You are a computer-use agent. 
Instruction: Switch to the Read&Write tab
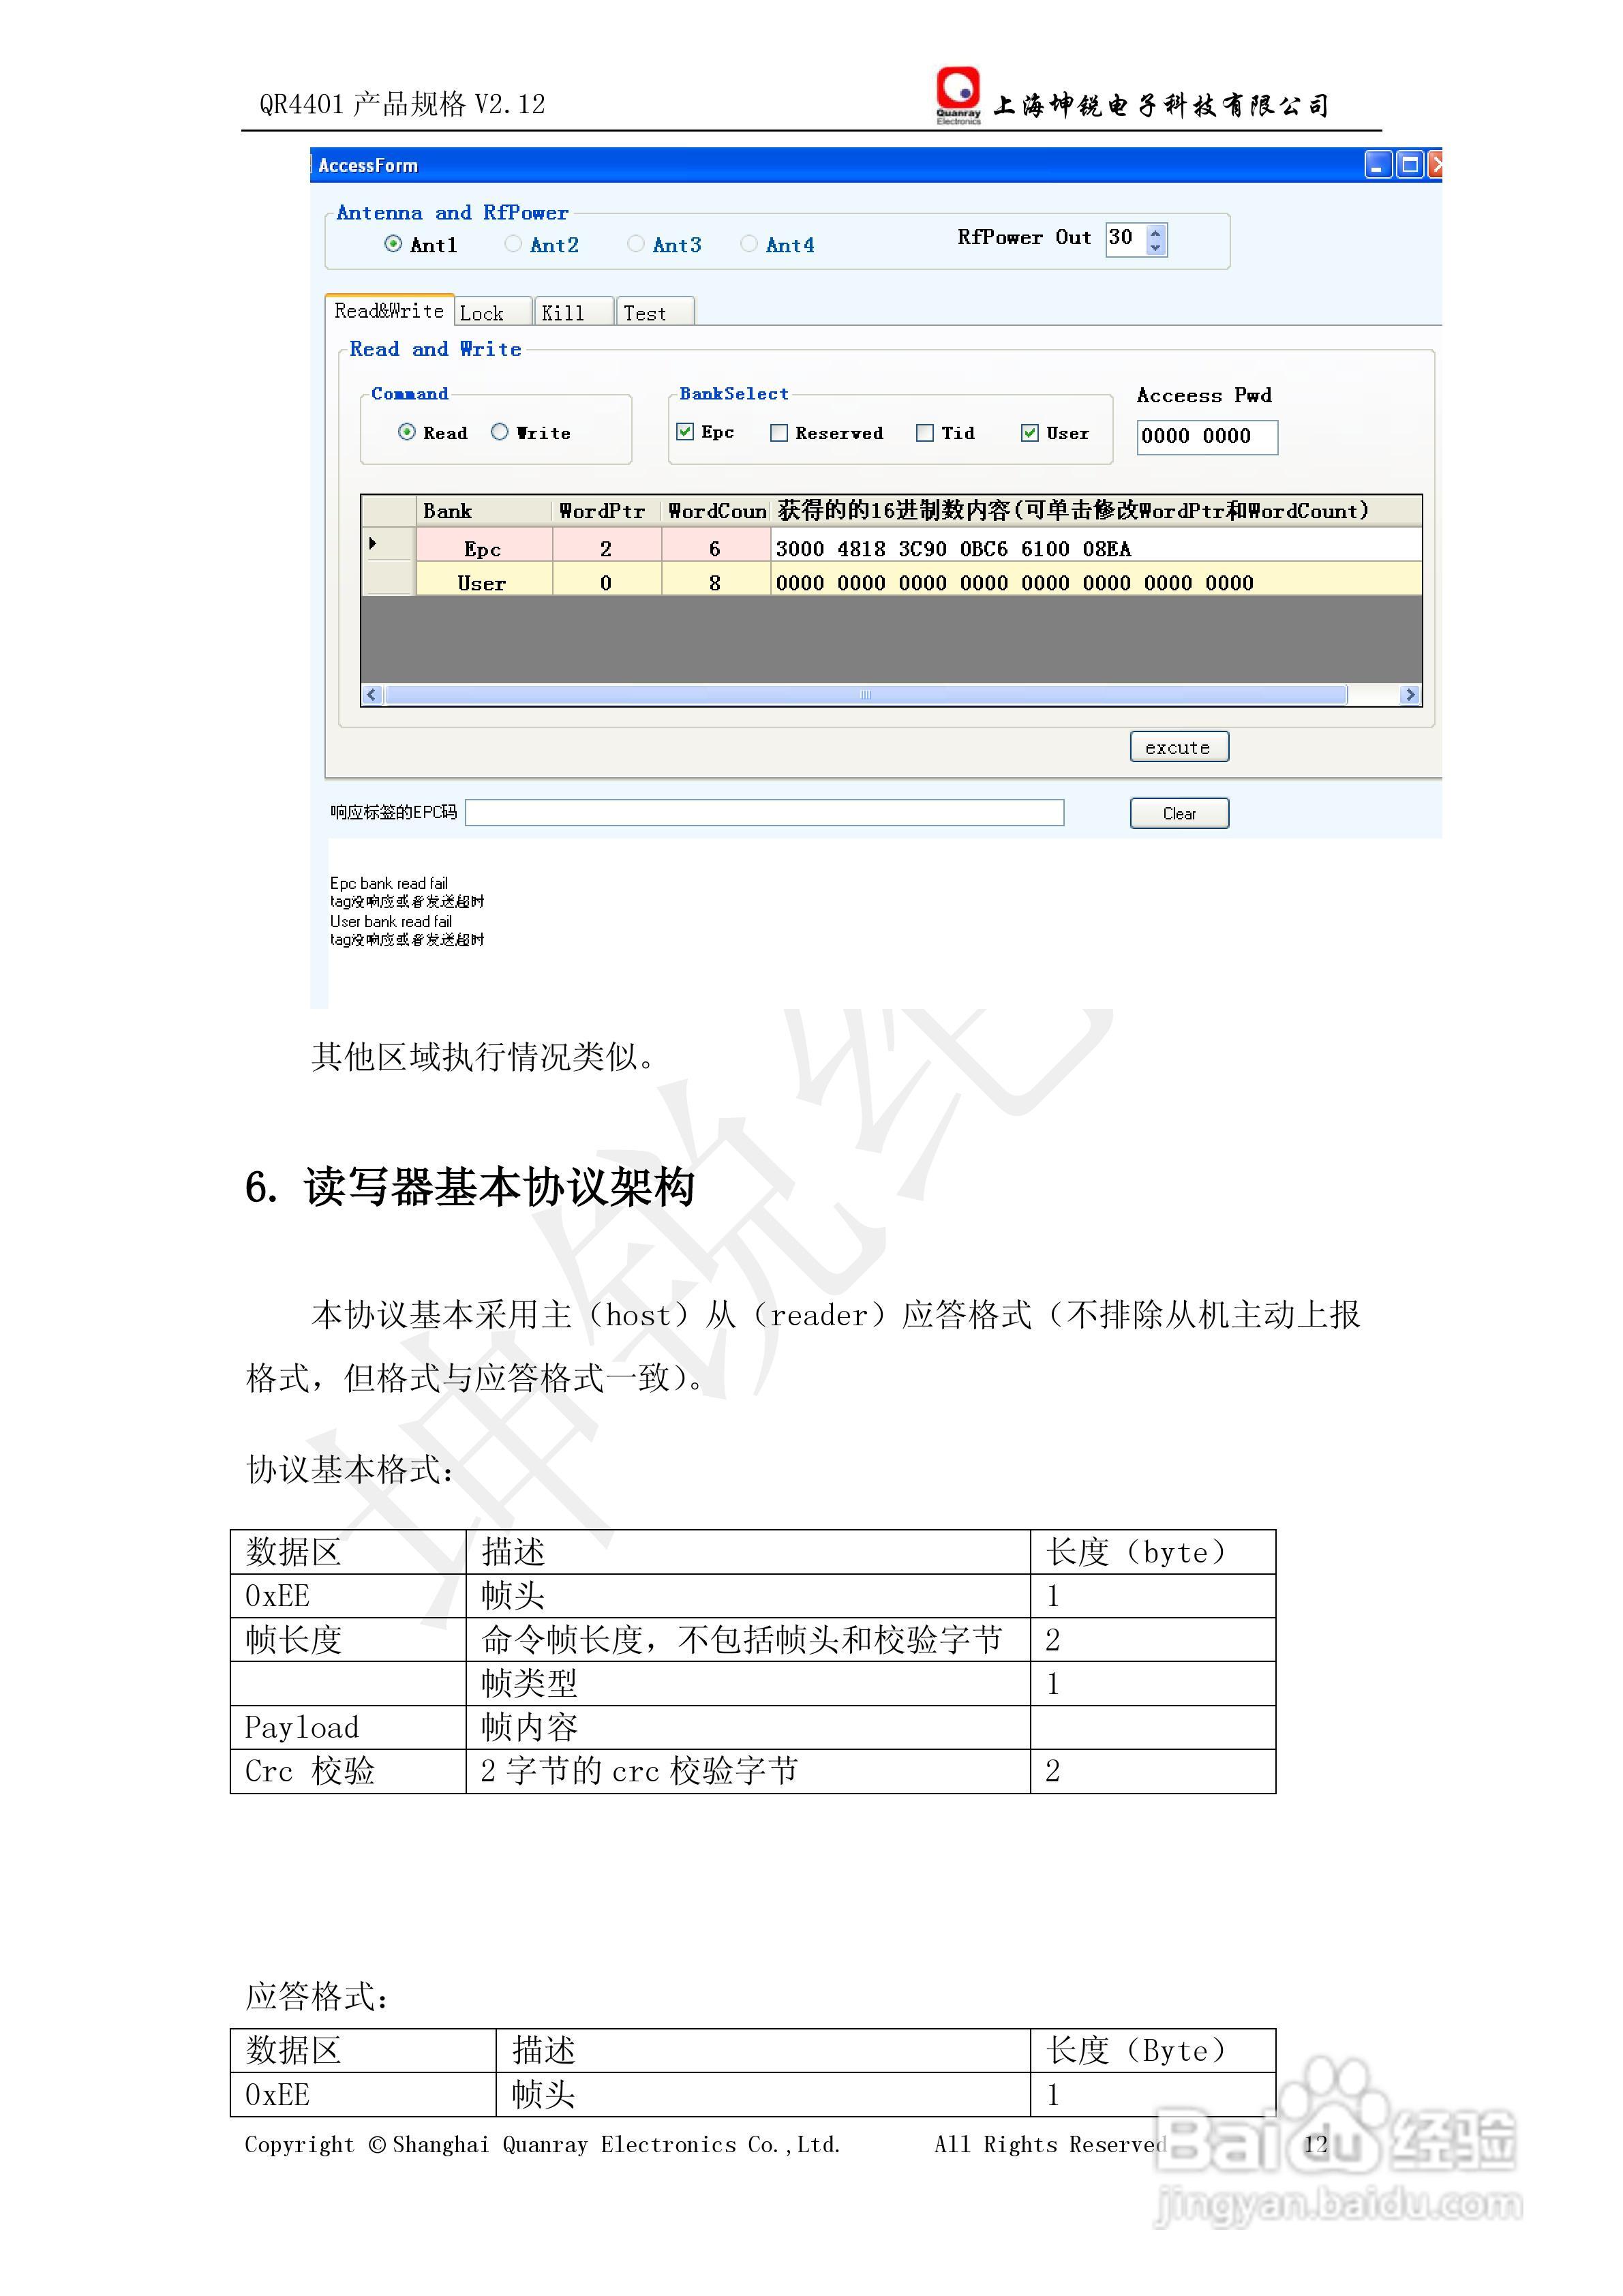[389, 311]
